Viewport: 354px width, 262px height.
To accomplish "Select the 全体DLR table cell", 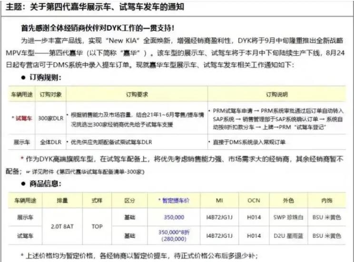I will (x=50, y=142).
